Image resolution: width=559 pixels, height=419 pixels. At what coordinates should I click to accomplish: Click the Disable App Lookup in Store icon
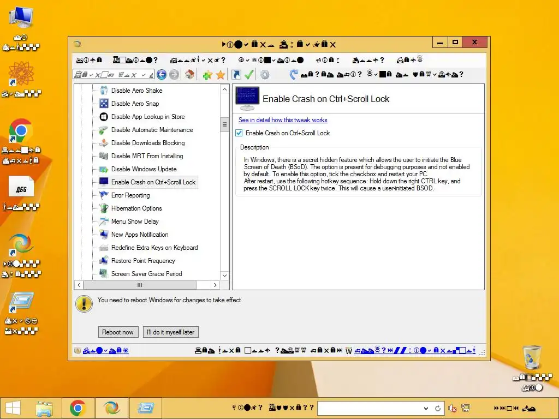click(104, 117)
